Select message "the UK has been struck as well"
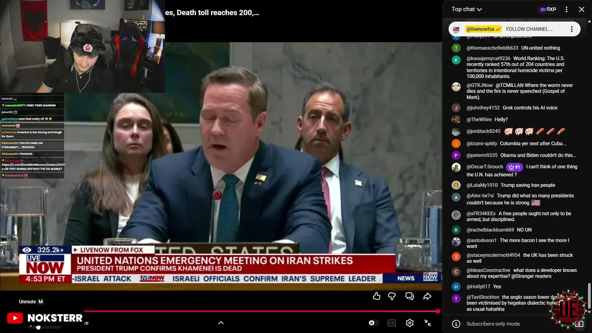This screenshot has width=592, height=333. click(x=520, y=258)
